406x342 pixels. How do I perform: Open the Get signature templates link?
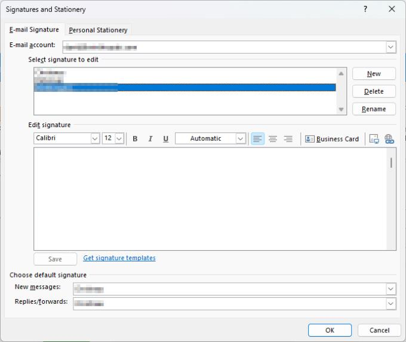[119, 258]
